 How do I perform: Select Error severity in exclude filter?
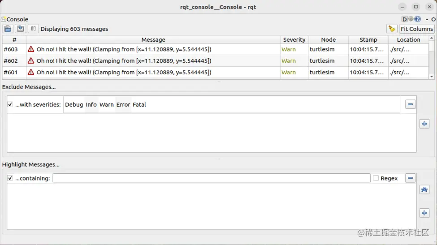click(x=123, y=105)
